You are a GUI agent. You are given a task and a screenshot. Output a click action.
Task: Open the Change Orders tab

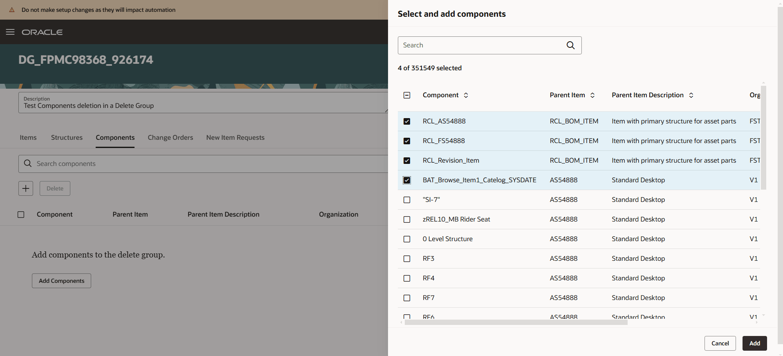171,138
